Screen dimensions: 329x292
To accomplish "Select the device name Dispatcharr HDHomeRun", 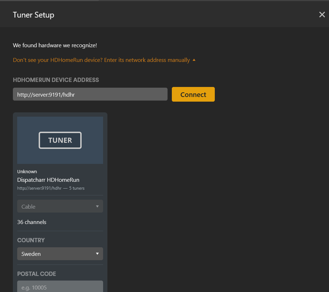I will tap(48, 180).
